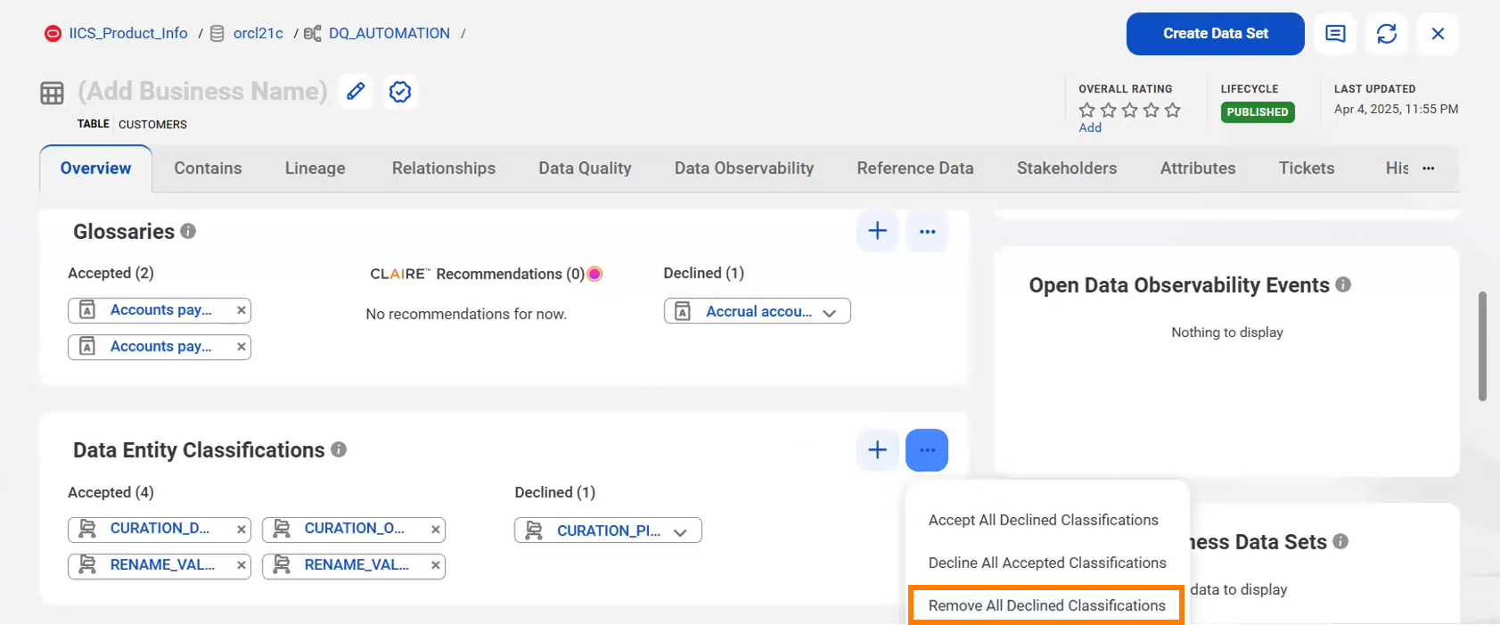Click the table icon beside Add Business Name

(53, 93)
